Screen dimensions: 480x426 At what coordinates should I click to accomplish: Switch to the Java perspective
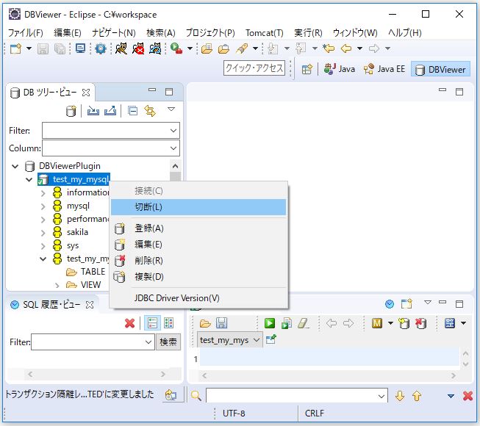(340, 70)
